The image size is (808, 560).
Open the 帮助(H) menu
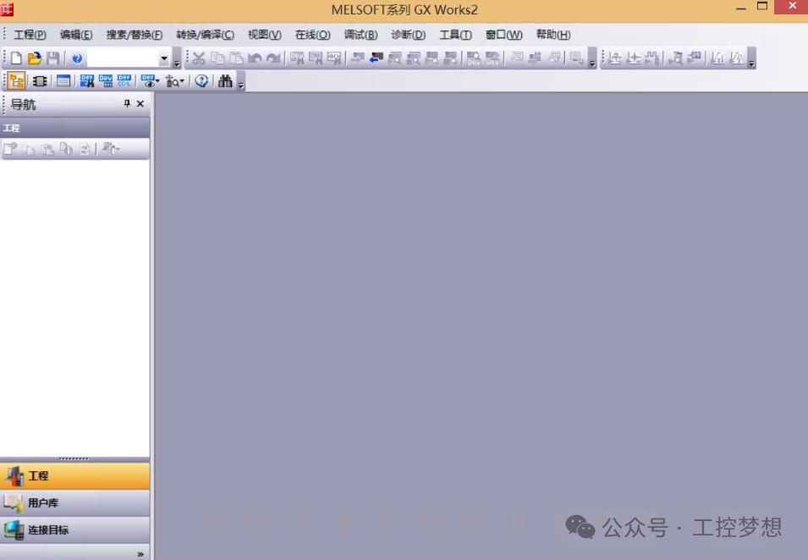pos(553,35)
